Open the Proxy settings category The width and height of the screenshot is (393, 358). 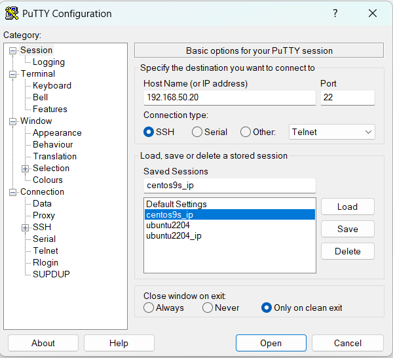coord(44,215)
